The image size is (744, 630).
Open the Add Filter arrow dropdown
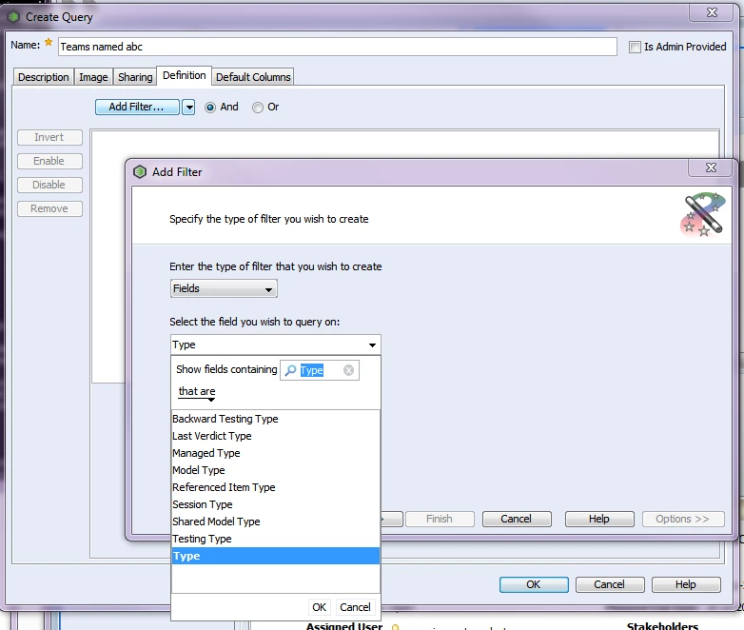(x=188, y=107)
